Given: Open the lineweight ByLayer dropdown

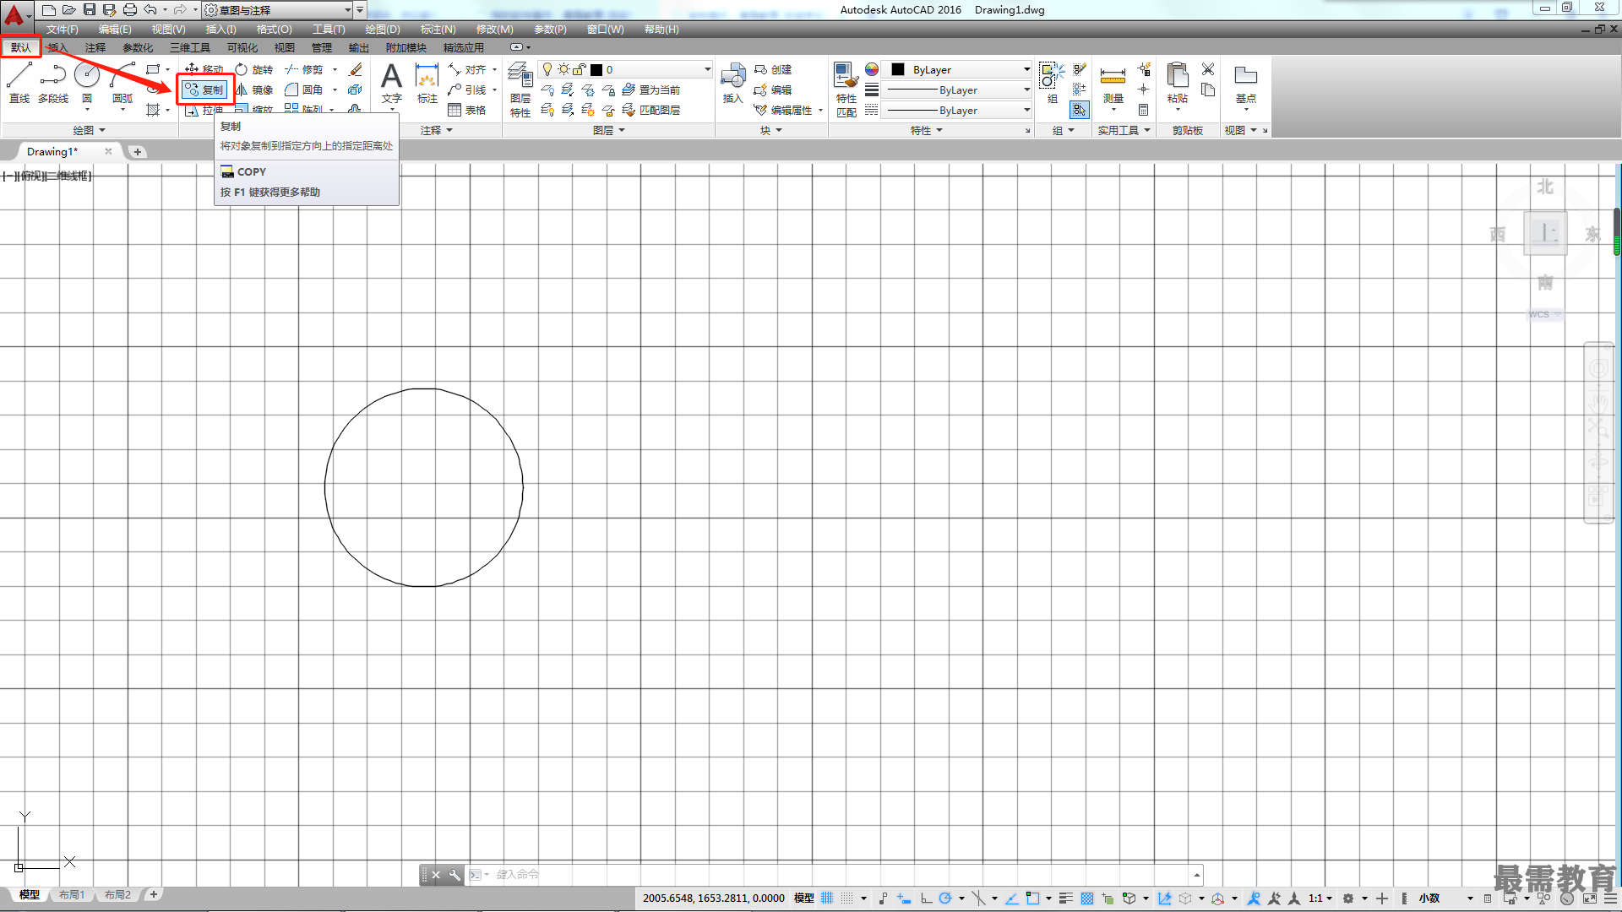Looking at the screenshot, I should pyautogui.click(x=957, y=90).
